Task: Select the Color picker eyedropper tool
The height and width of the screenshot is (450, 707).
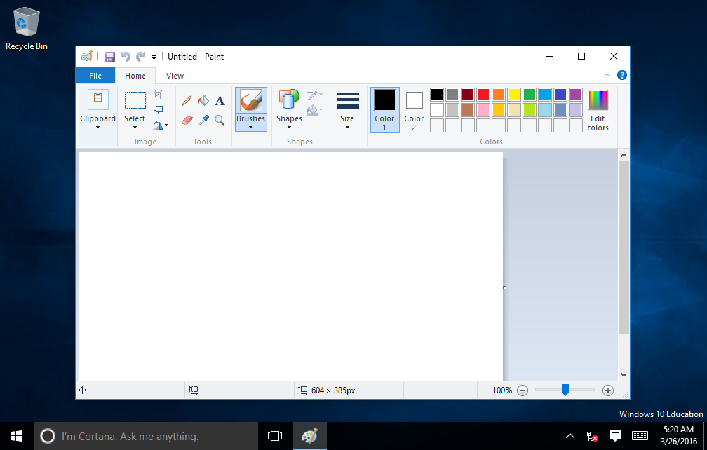Action: coord(203,121)
